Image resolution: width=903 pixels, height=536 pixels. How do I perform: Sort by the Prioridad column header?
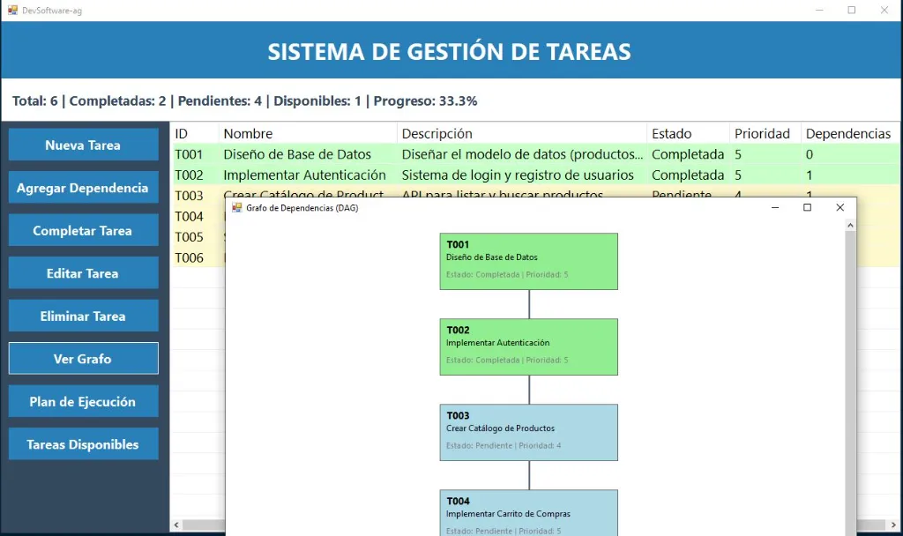click(x=764, y=133)
